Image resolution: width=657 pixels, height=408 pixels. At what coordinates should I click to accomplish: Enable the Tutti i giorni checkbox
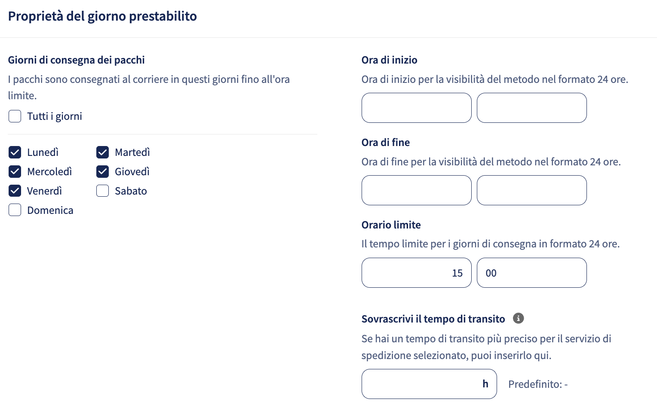[15, 116]
